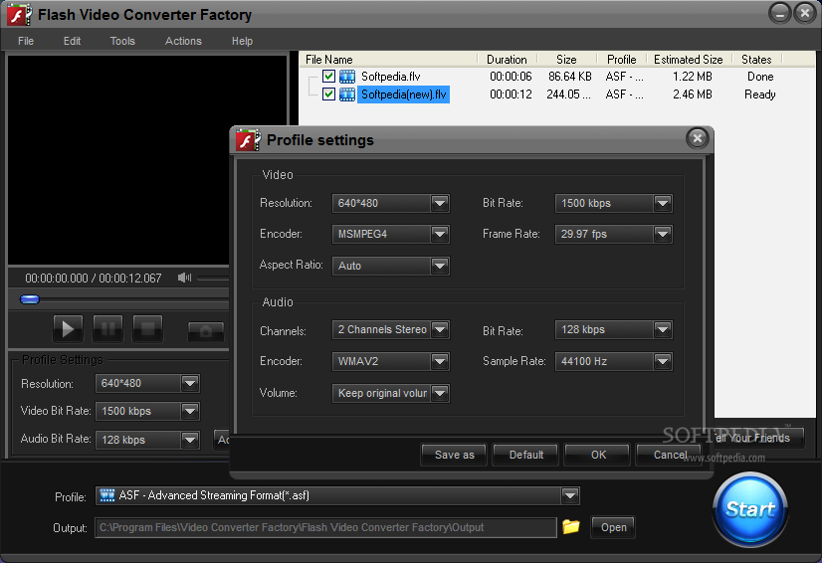Screen dimensions: 822x563
Task: Play the video in preview player
Action: coord(68,328)
